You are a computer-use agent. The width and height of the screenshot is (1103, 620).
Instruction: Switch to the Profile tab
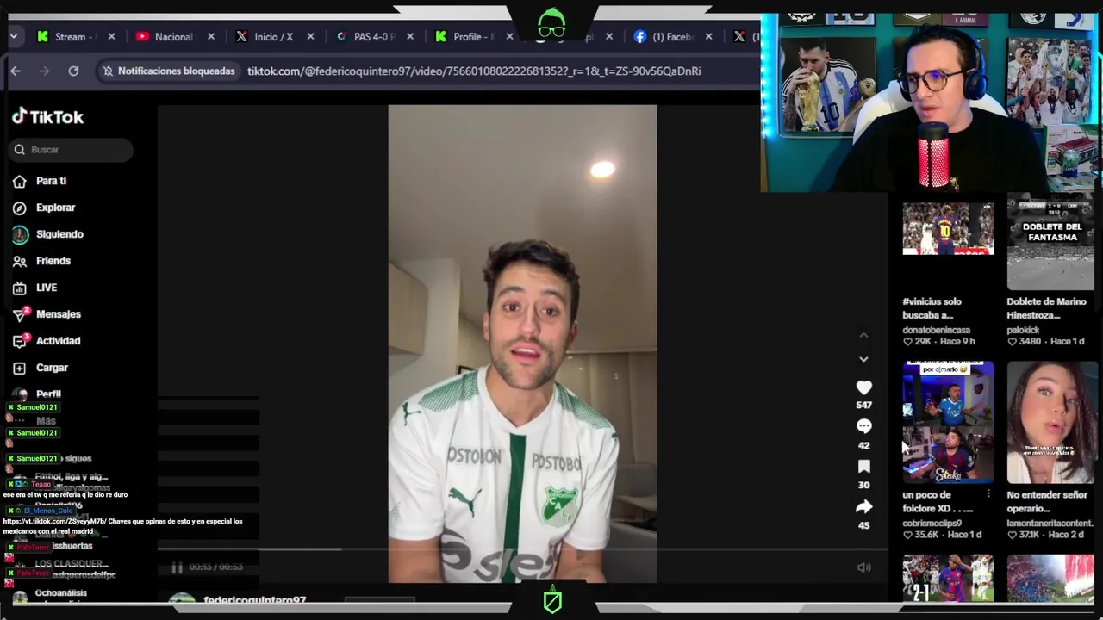point(474,37)
